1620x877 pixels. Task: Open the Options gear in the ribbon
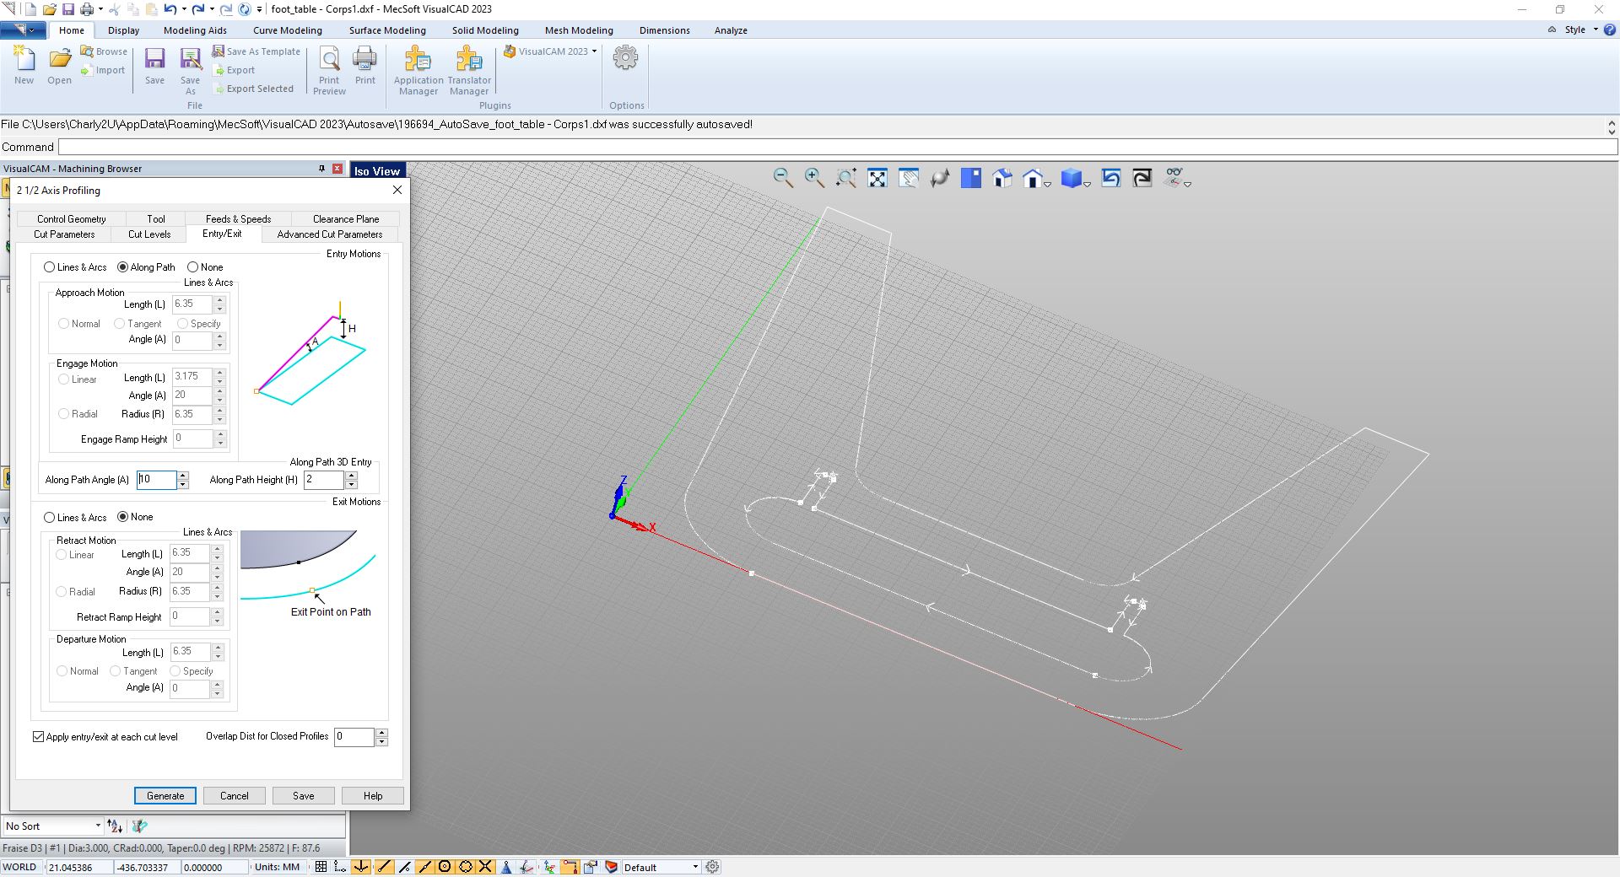pos(626,58)
